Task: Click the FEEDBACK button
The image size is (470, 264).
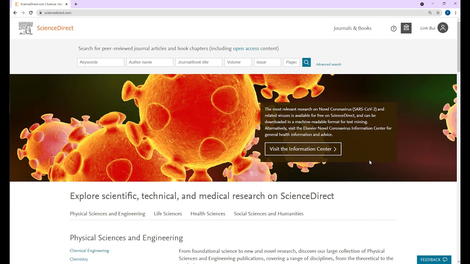Action: pyautogui.click(x=434, y=260)
